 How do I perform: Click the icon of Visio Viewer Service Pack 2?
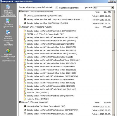point(25,106)
